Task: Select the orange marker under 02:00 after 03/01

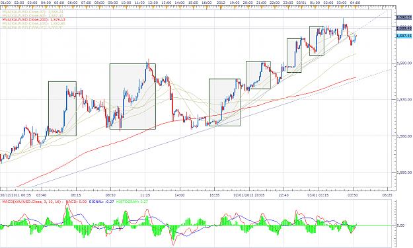Action: click(328, 8)
